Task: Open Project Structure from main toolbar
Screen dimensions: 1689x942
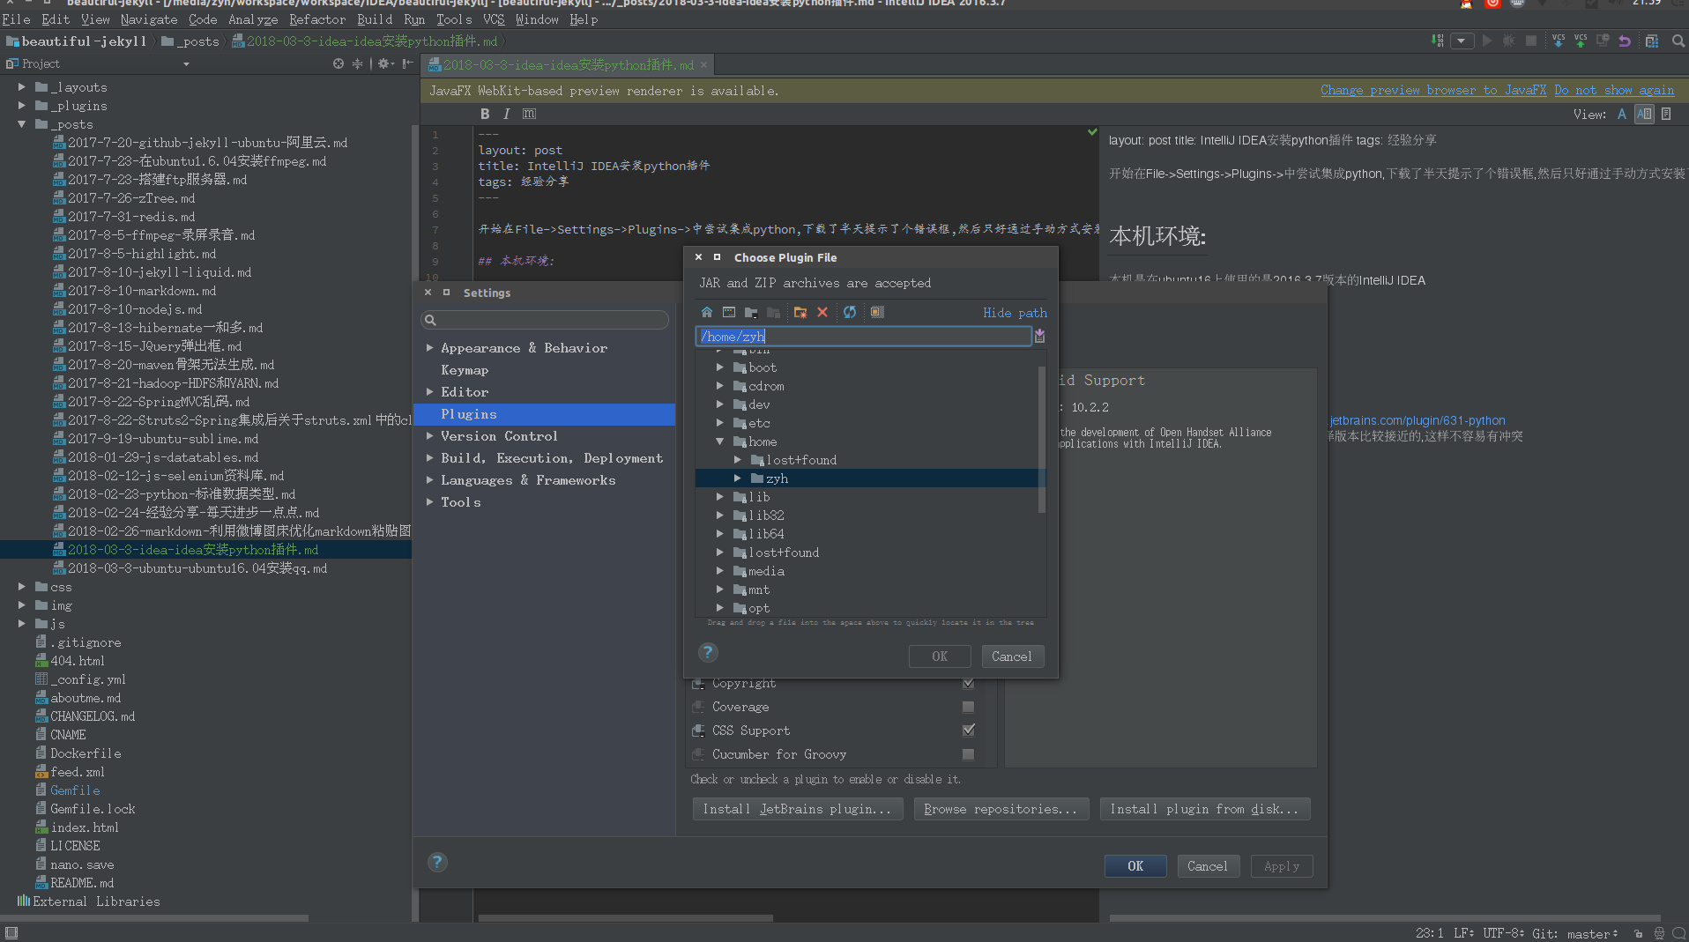Action: (1652, 41)
